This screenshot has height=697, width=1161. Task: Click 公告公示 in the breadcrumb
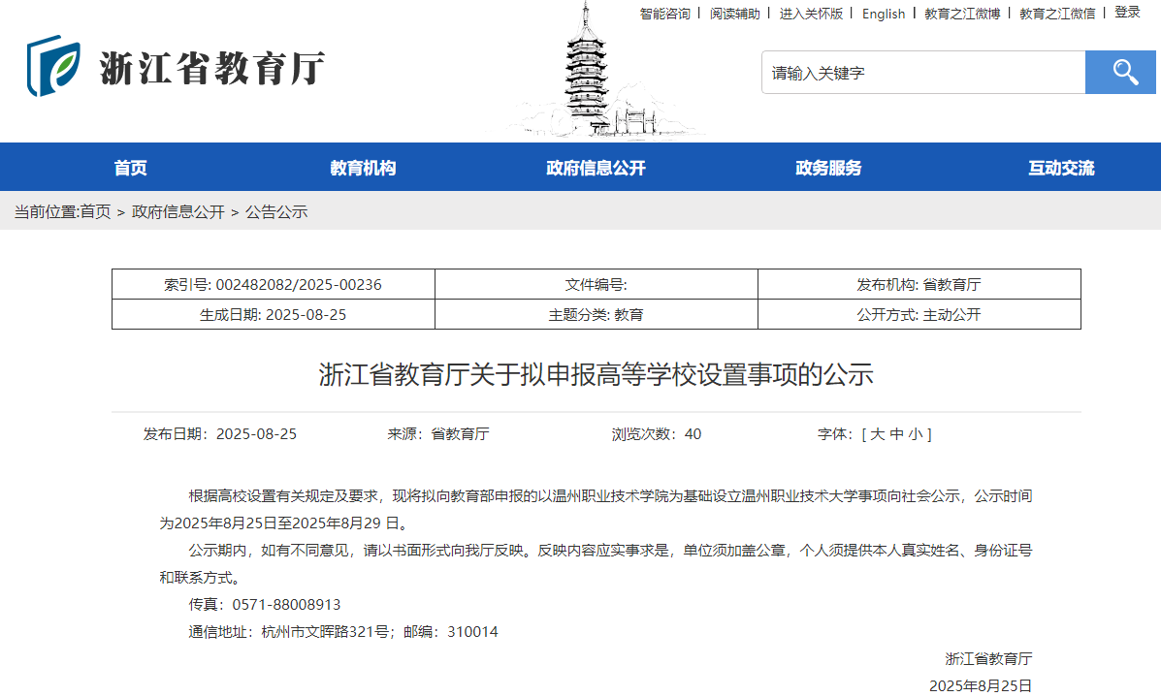coord(274,211)
